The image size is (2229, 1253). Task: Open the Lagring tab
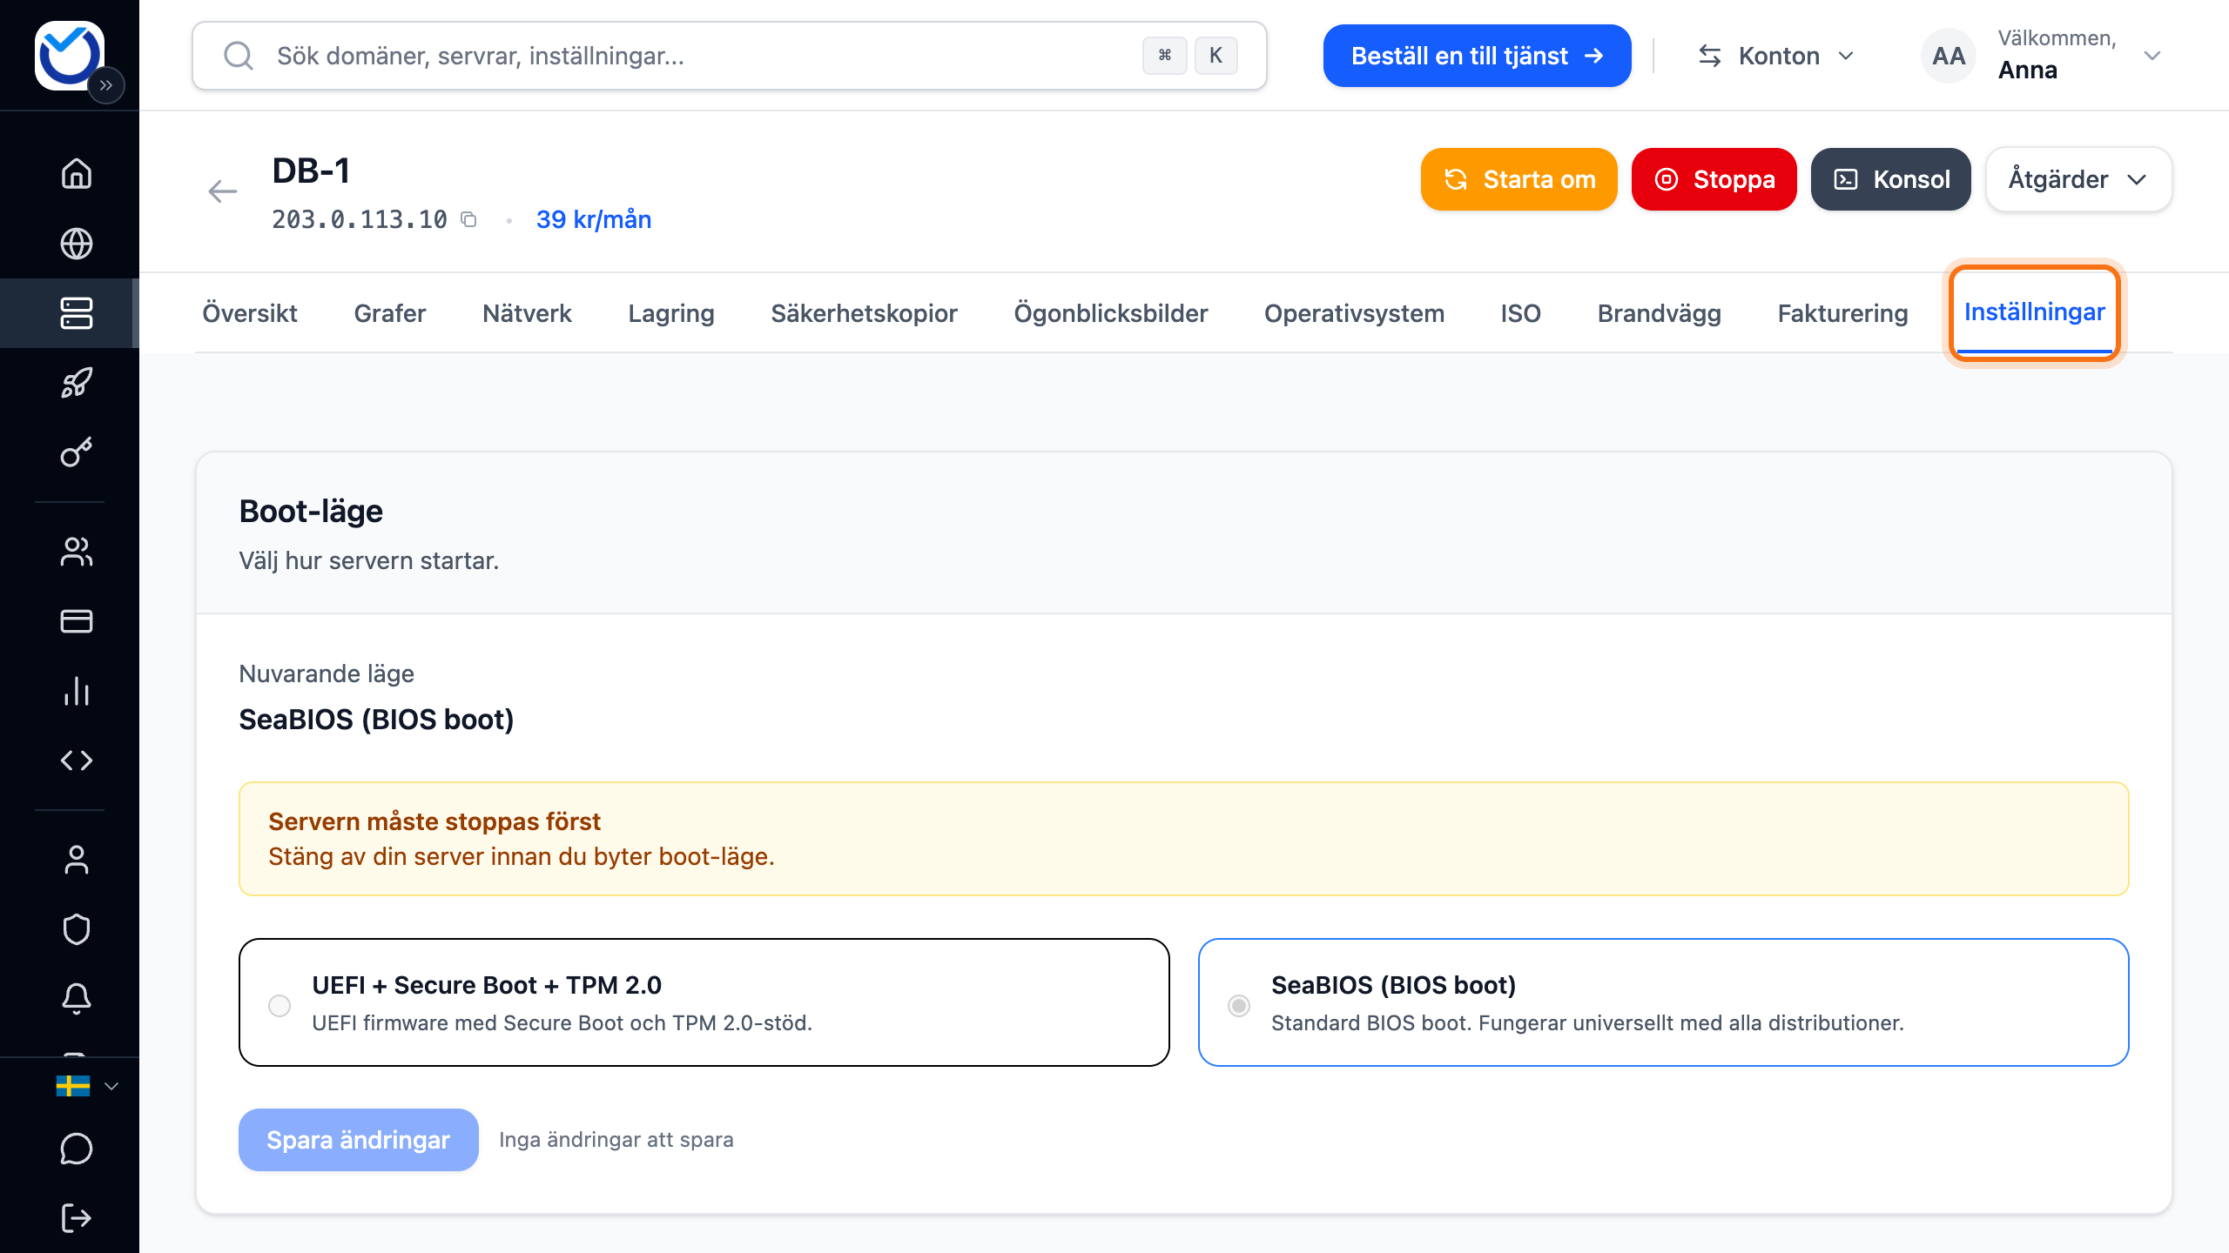(x=671, y=313)
